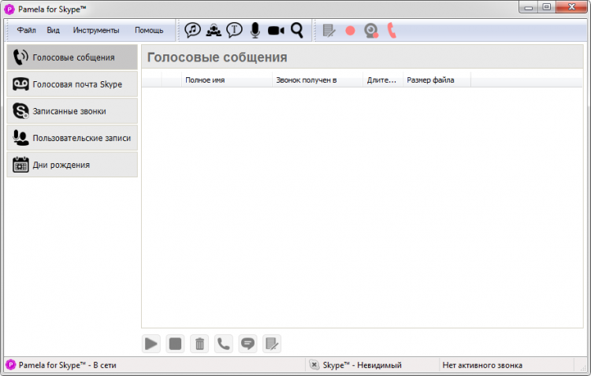
Task: Open Голосовая почта Skype section
Action: (72, 84)
